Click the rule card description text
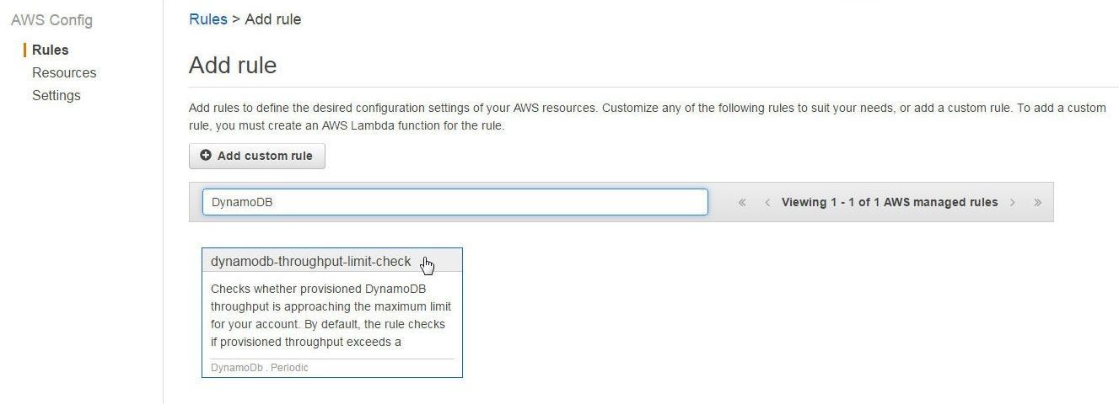The width and height of the screenshot is (1119, 404). click(x=331, y=316)
